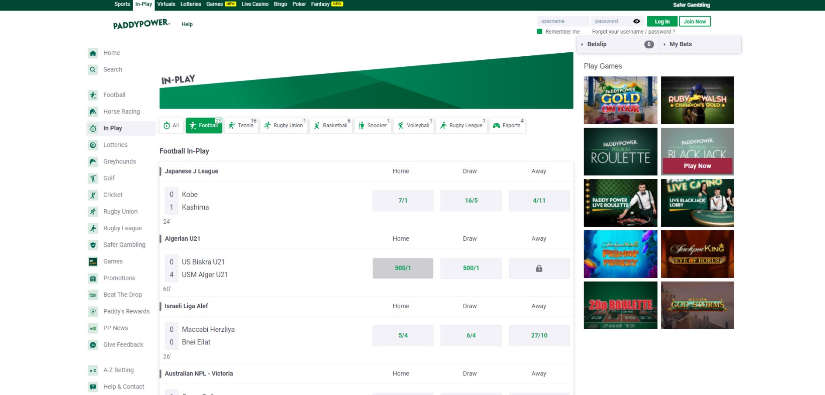The height and width of the screenshot is (395, 825).
Task: Select the Football sidebar icon
Action: 93,95
